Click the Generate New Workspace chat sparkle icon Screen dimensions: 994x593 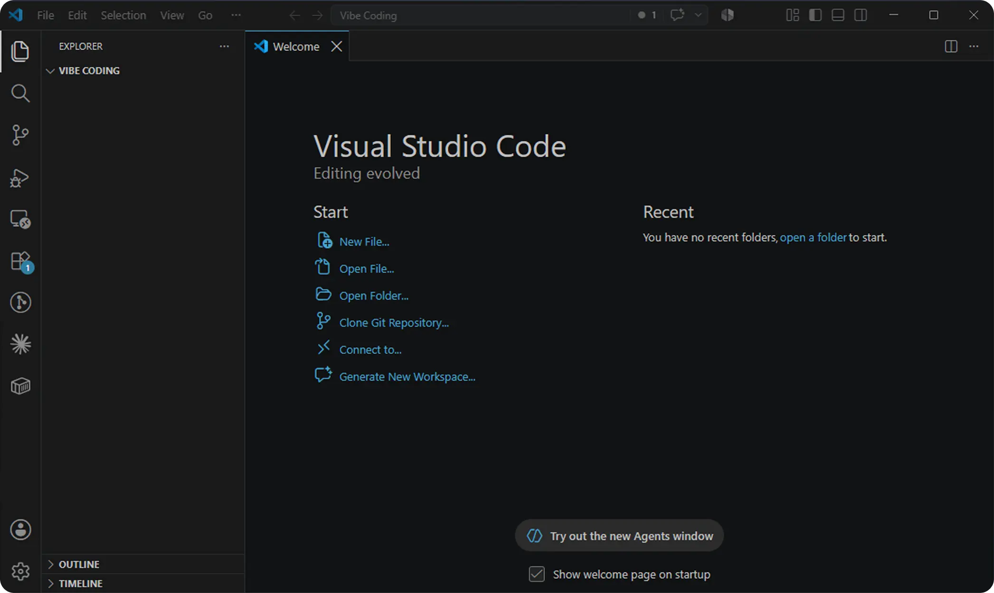(323, 374)
